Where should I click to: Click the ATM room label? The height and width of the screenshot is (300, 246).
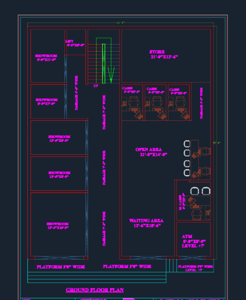point(187,237)
